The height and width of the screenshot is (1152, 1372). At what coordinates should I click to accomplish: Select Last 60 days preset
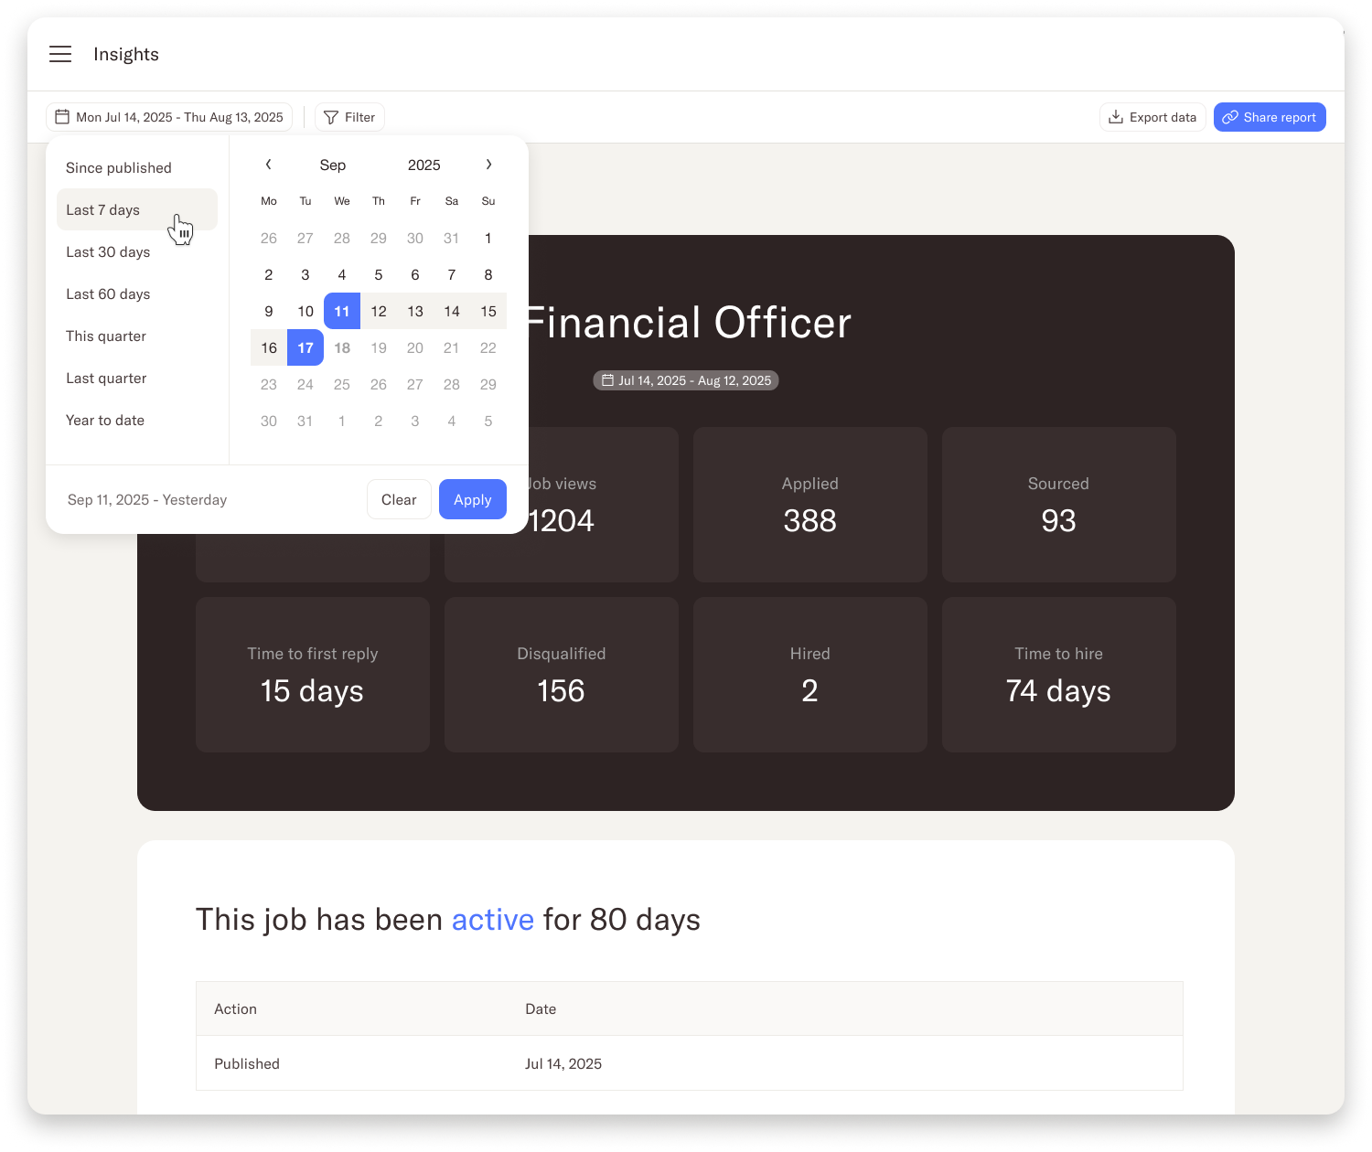[x=137, y=294]
